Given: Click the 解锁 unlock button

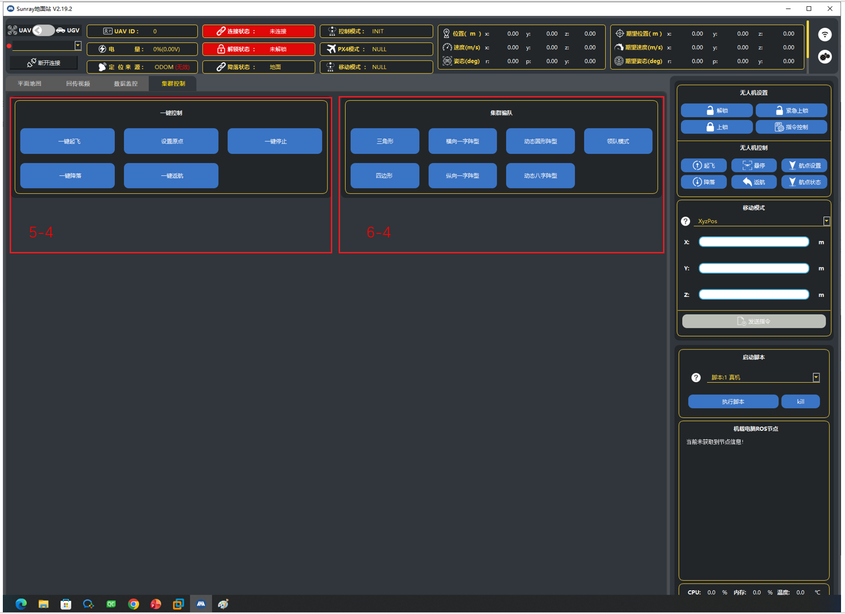Looking at the screenshot, I should pyautogui.click(x=717, y=110).
